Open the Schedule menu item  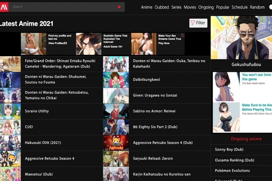point(240,7)
